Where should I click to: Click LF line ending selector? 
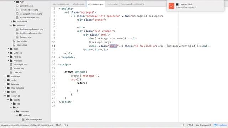coord(183,125)
